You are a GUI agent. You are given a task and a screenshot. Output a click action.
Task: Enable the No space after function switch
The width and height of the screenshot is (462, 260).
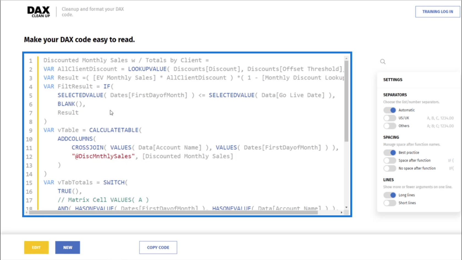click(x=390, y=168)
